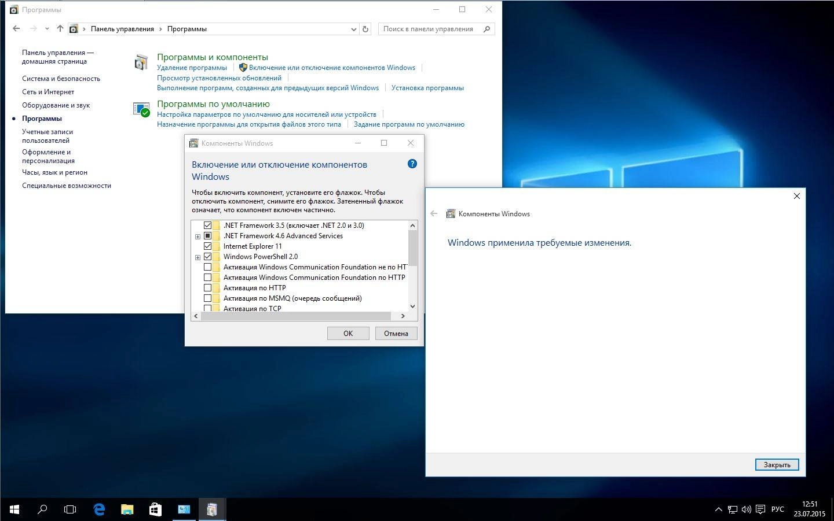834x521 pixels.
Task: Click horizontal scroll-left arrow in features list
Action: click(x=196, y=316)
